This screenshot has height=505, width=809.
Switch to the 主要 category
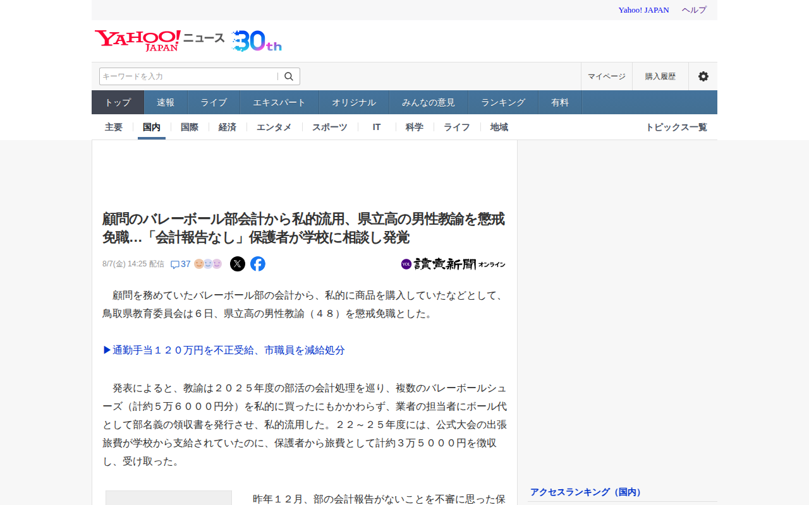point(114,127)
